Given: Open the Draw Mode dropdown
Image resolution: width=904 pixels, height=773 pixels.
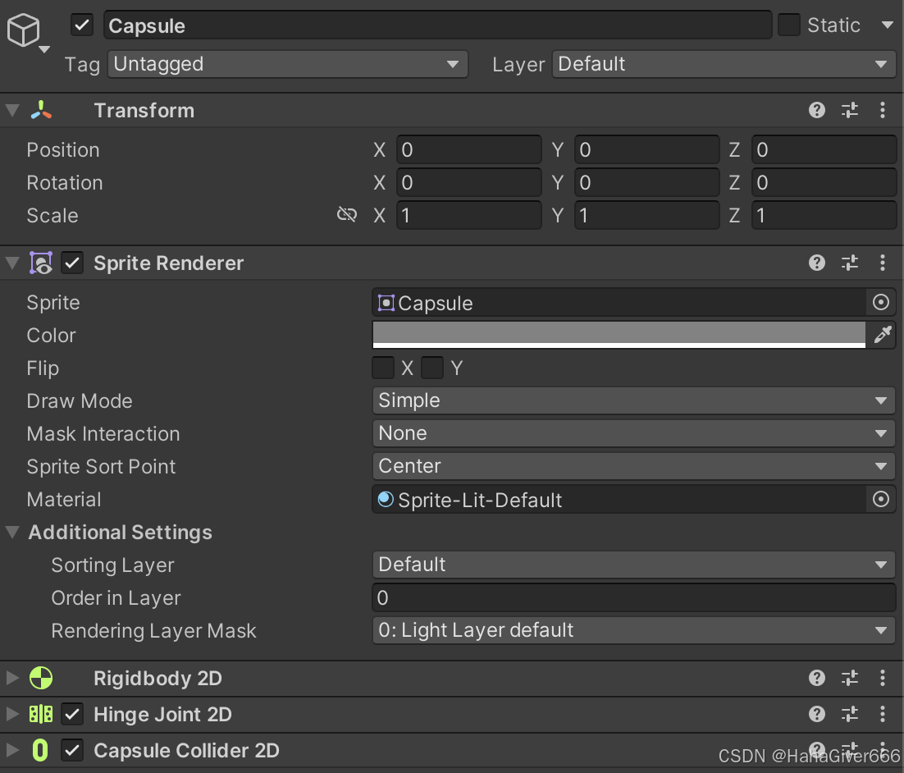Looking at the screenshot, I should [x=633, y=400].
